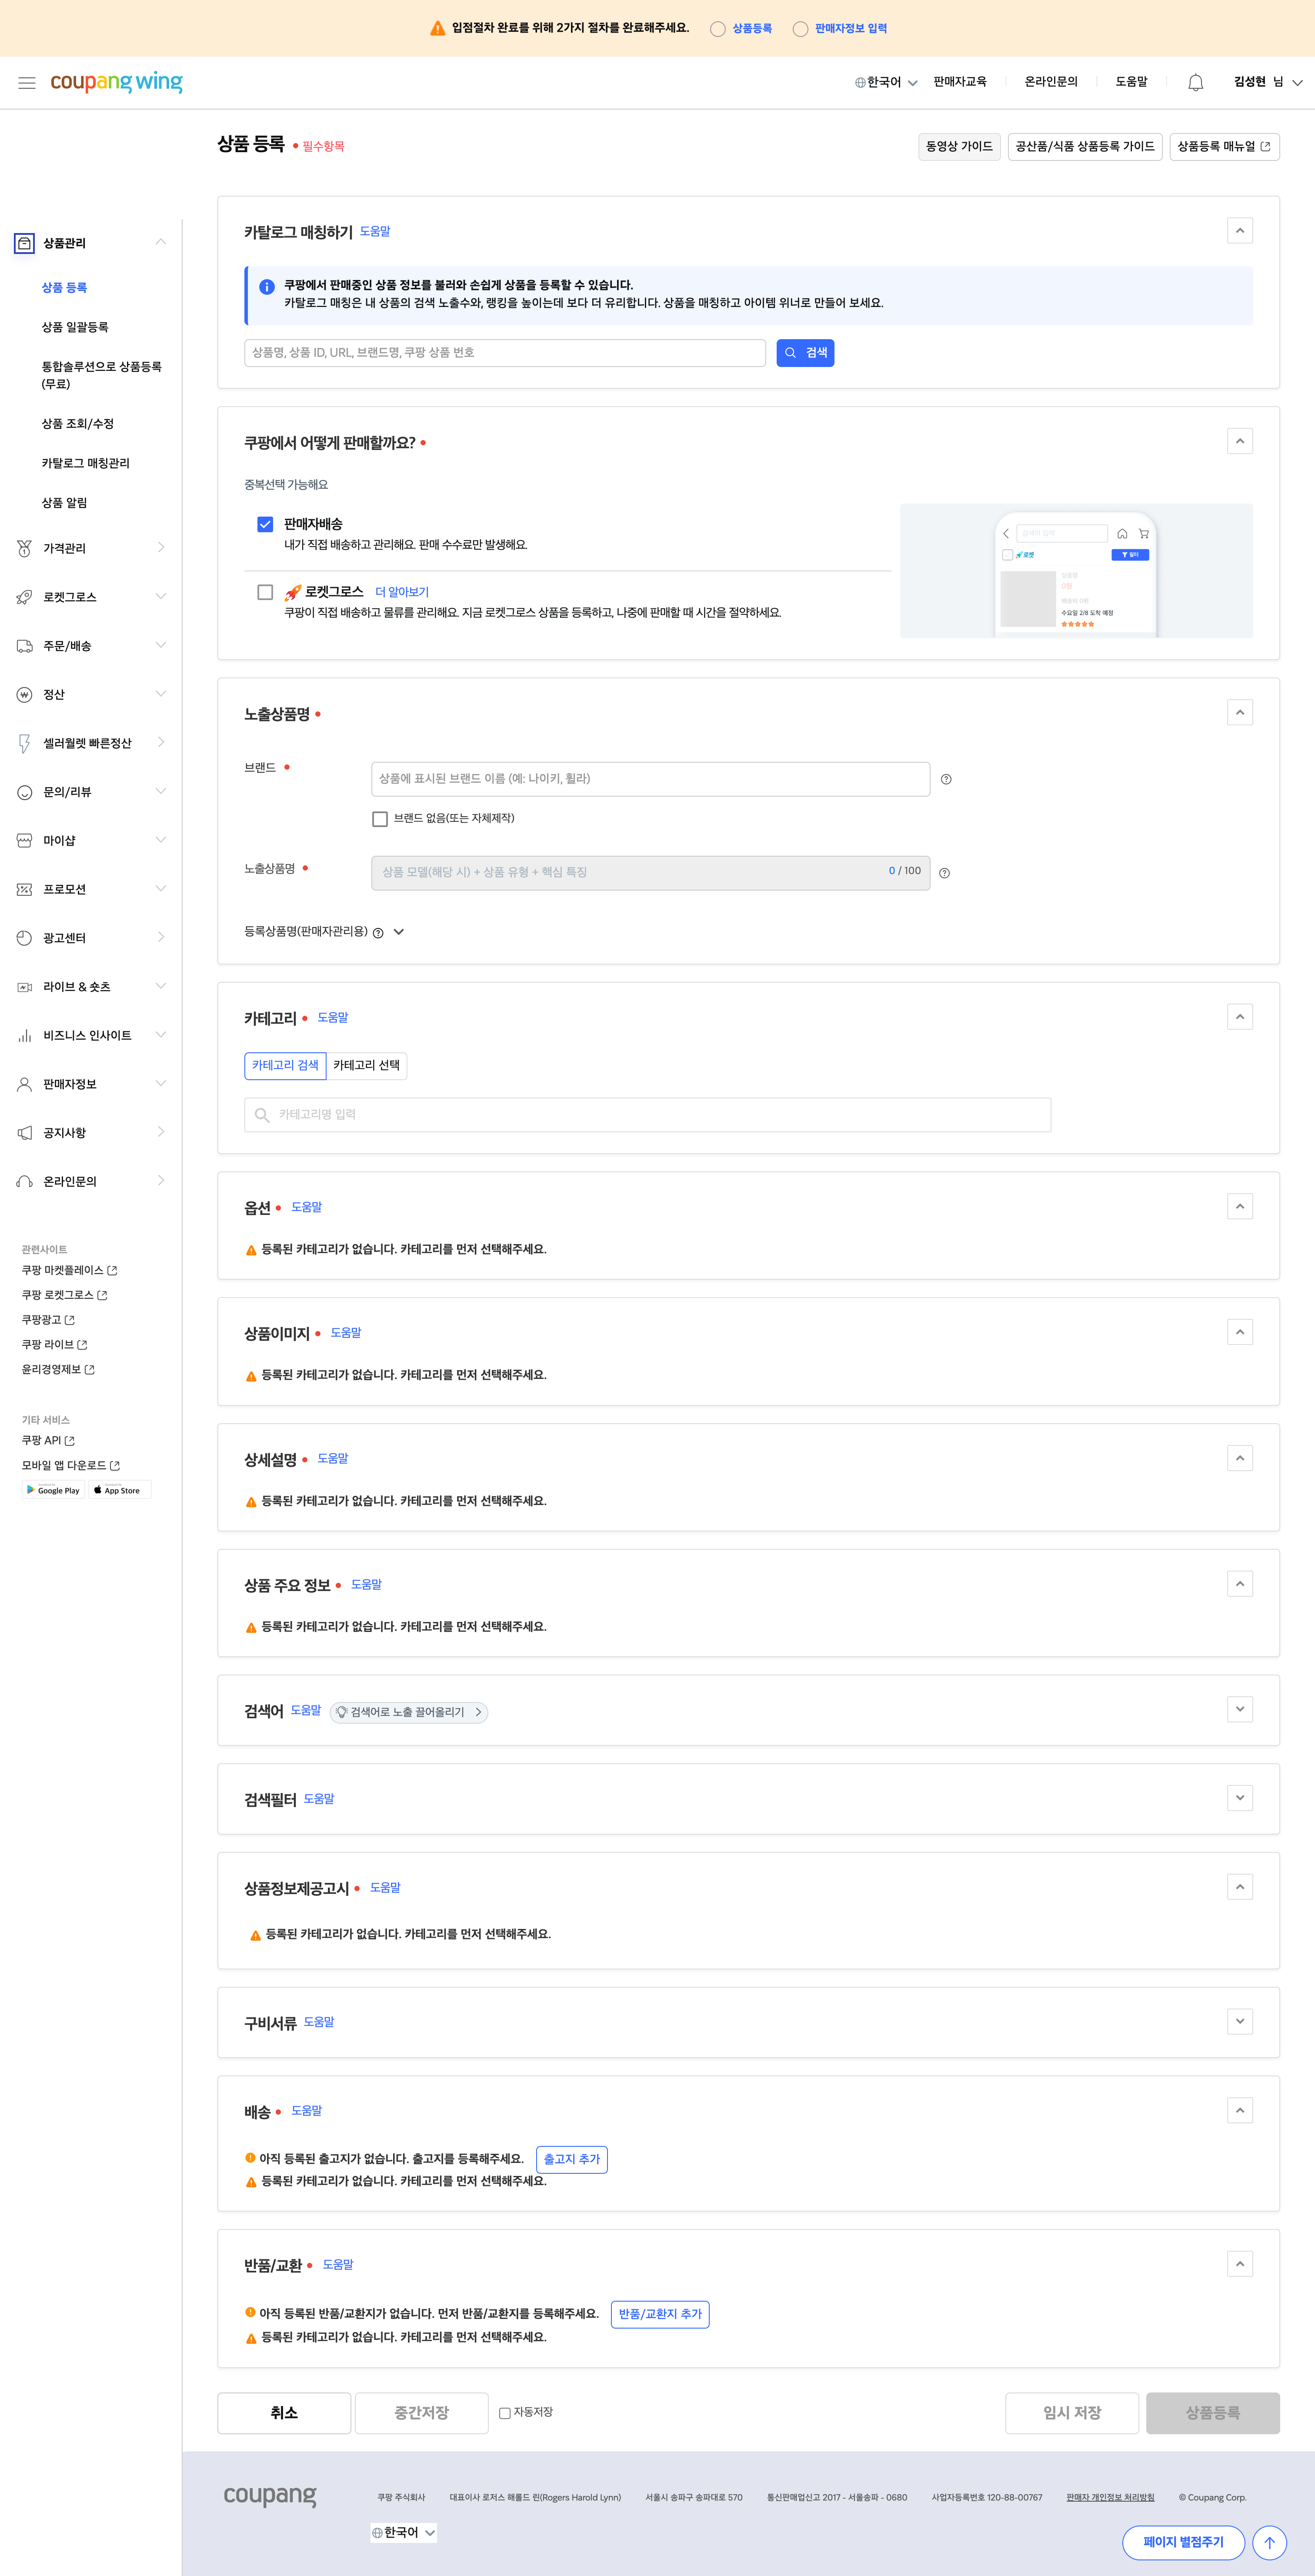Check 브랜드 없음(또는 자체제작) checkbox
Image resolution: width=1315 pixels, height=2576 pixels.
click(380, 819)
